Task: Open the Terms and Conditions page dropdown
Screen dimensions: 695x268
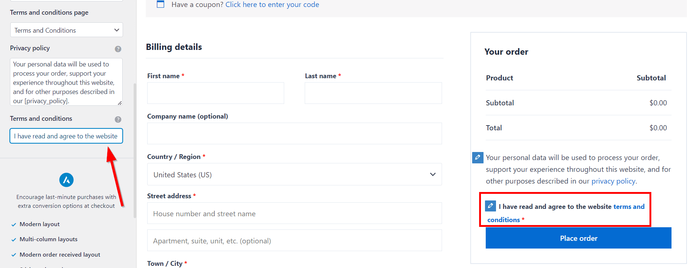Action: click(66, 30)
